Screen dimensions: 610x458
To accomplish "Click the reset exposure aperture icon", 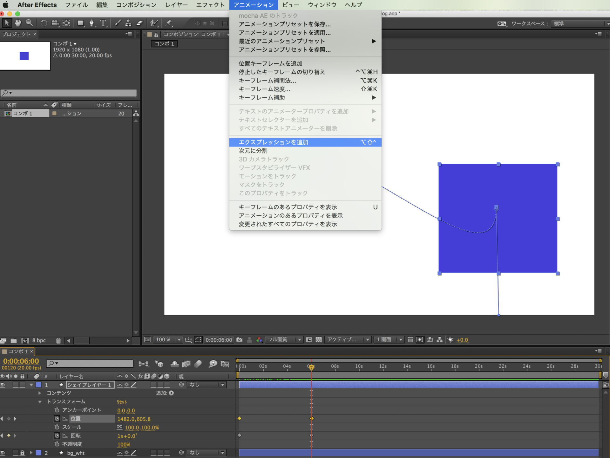I will tap(450, 340).
